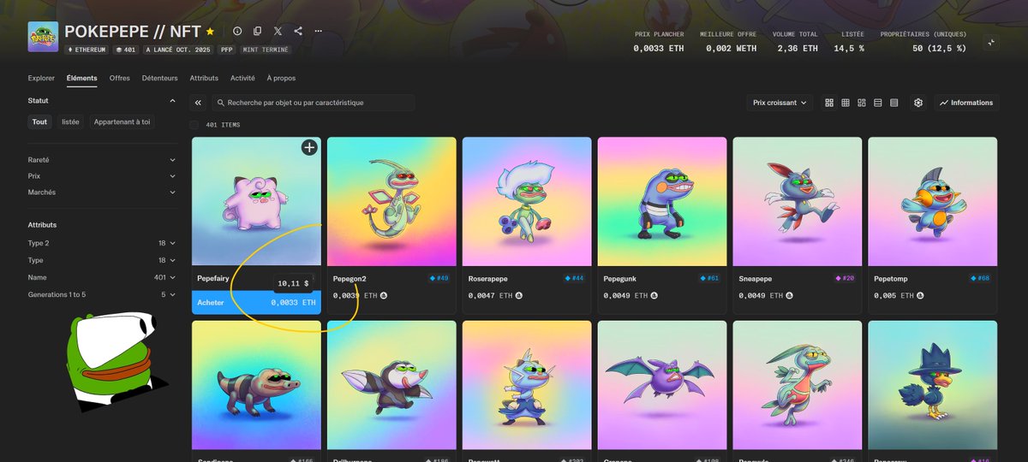Click the rarity badge #49 on Pepegon2
Image resolution: width=1028 pixels, height=462 pixels.
(439, 278)
